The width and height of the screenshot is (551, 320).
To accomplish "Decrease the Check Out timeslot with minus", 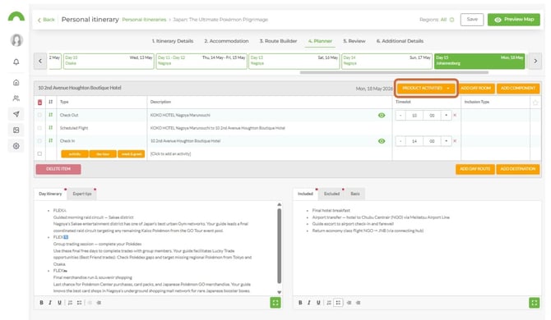I will click(401, 116).
